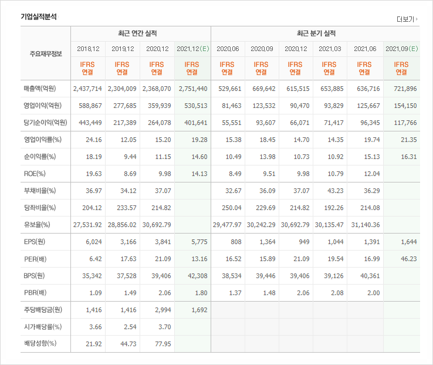433x365 pixels.
Task: Click the BPS value 40,361
Action: (370, 276)
